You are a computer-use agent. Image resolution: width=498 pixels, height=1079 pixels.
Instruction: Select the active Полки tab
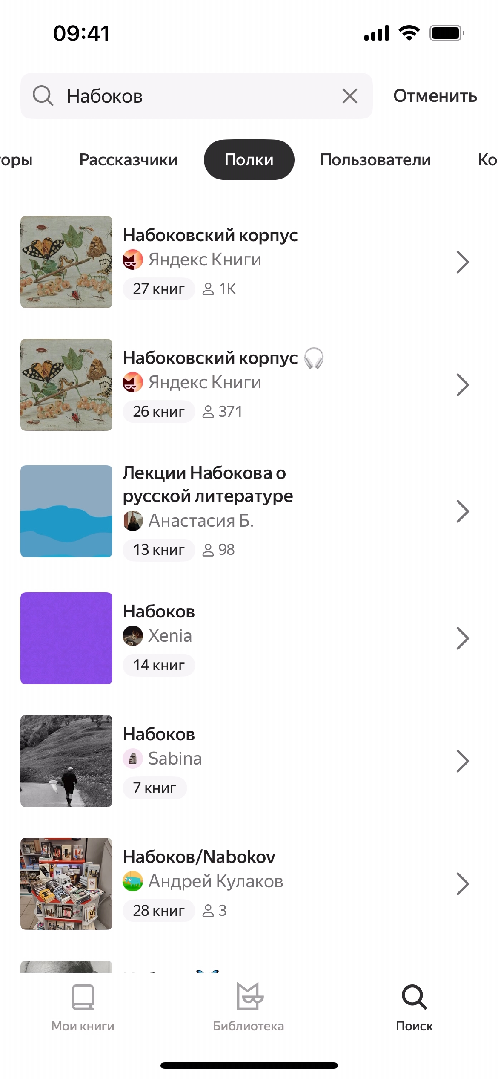point(249,160)
